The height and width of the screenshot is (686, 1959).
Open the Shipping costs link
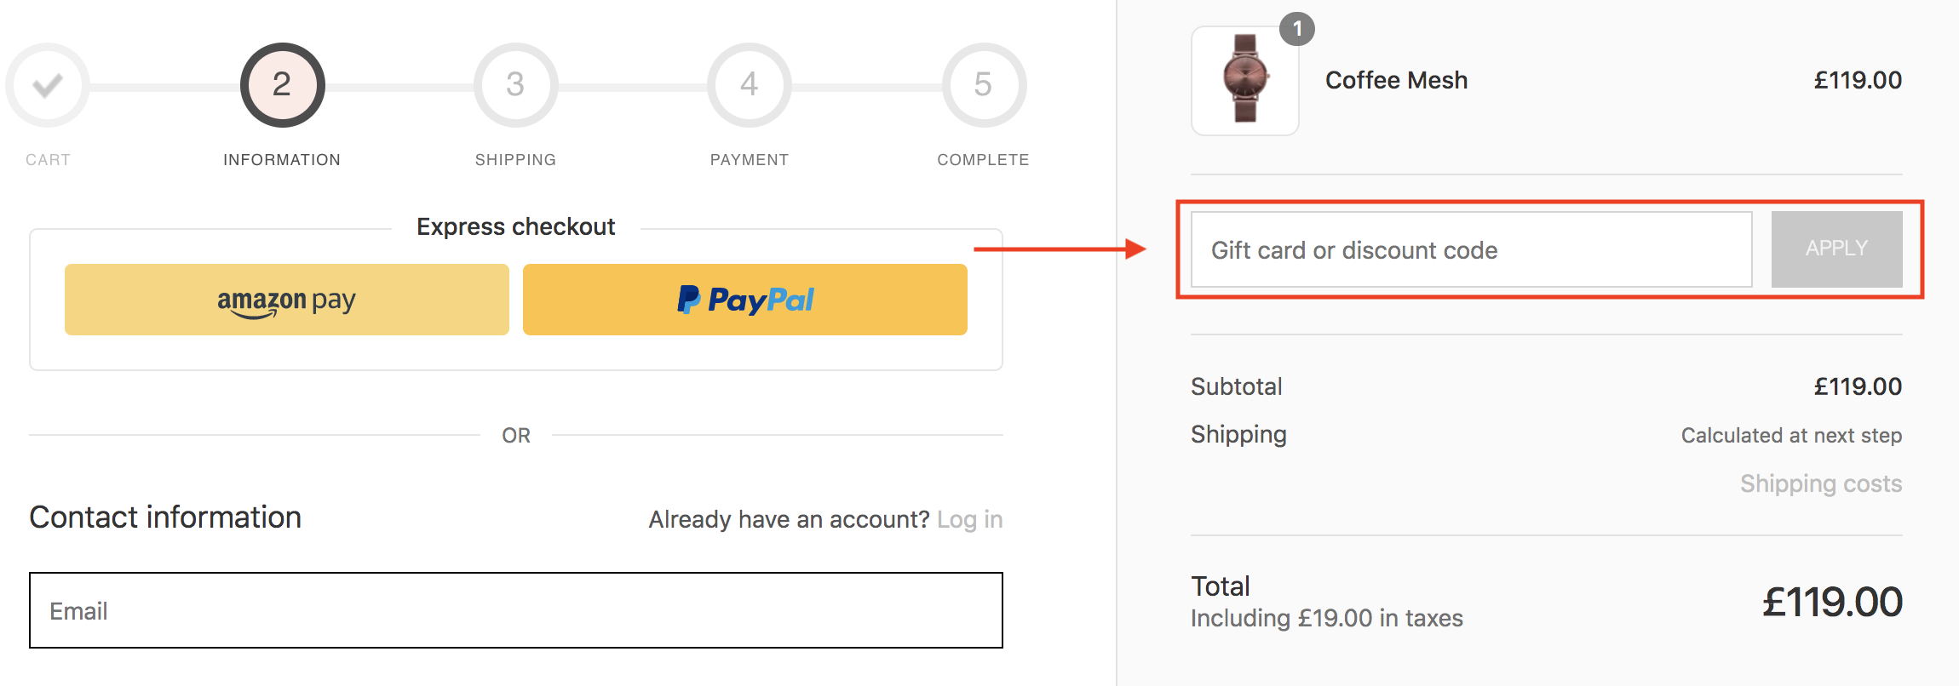click(x=1821, y=483)
